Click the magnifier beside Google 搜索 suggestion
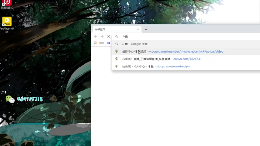260x146 pixels. [x=117, y=44]
